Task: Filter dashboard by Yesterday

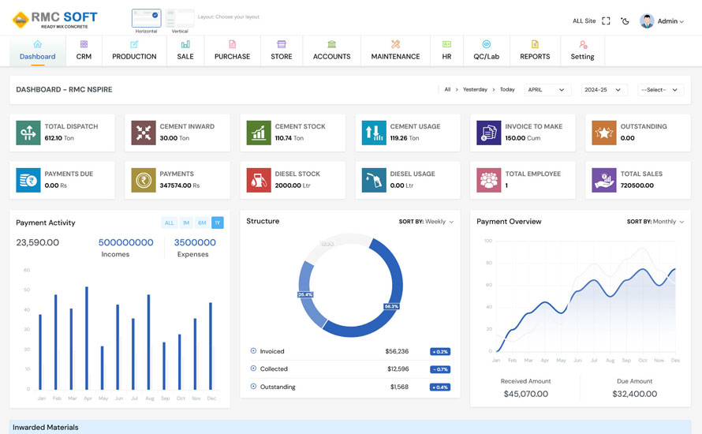Action: [475, 90]
